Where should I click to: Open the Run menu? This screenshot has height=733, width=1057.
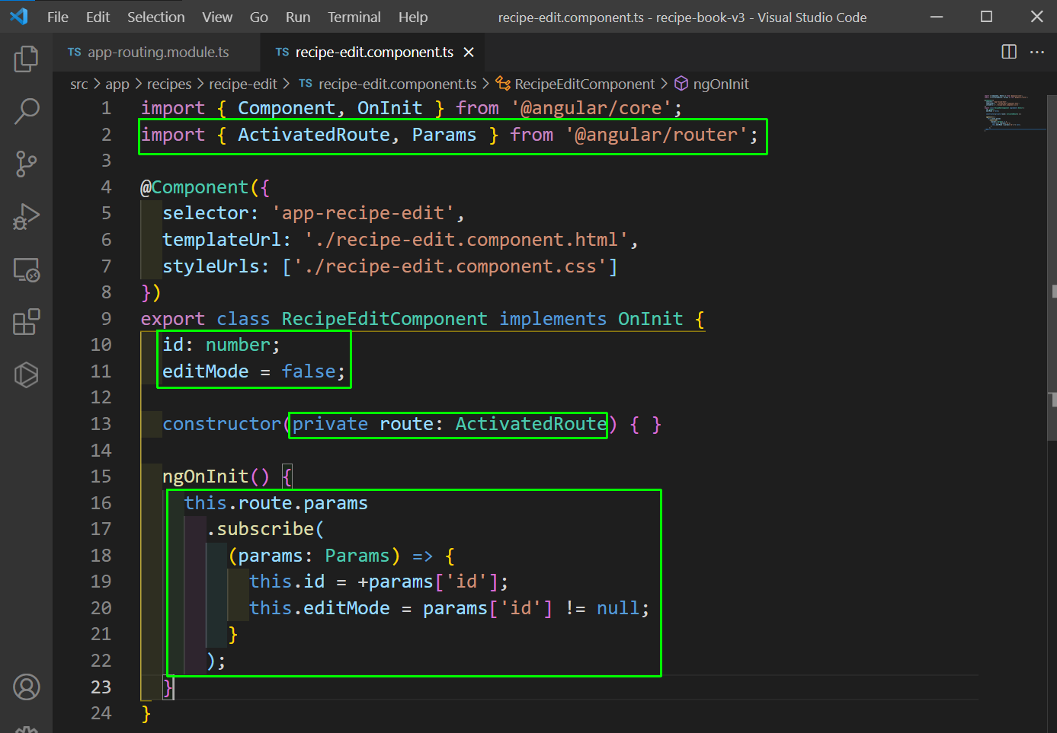coord(298,17)
